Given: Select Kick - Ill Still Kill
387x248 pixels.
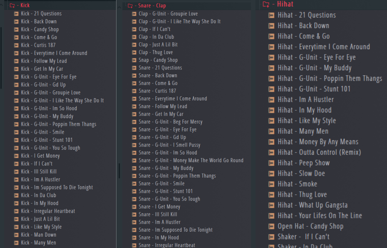Looking at the screenshot, I should [x=39, y=172].
